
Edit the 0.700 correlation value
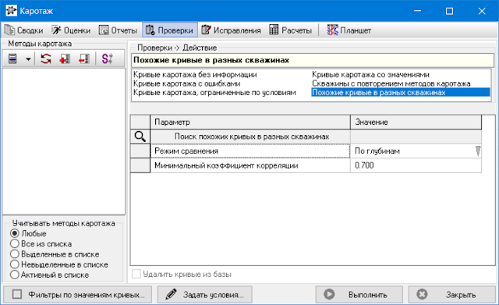pyautogui.click(x=416, y=165)
